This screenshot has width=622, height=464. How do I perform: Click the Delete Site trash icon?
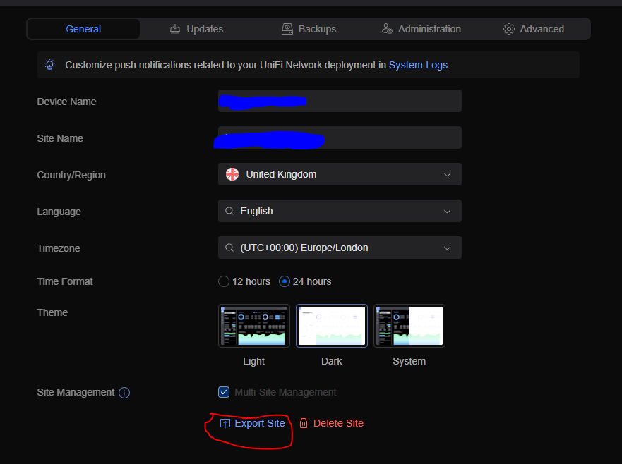(304, 424)
